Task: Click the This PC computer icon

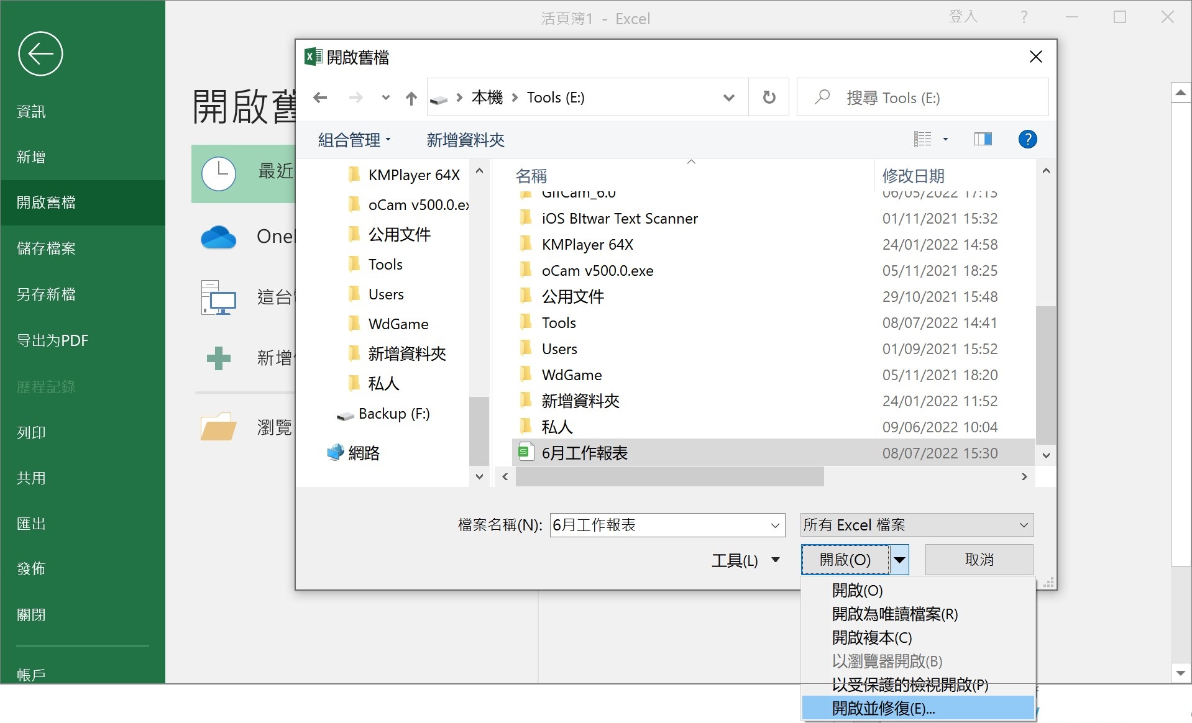Action: click(x=218, y=298)
